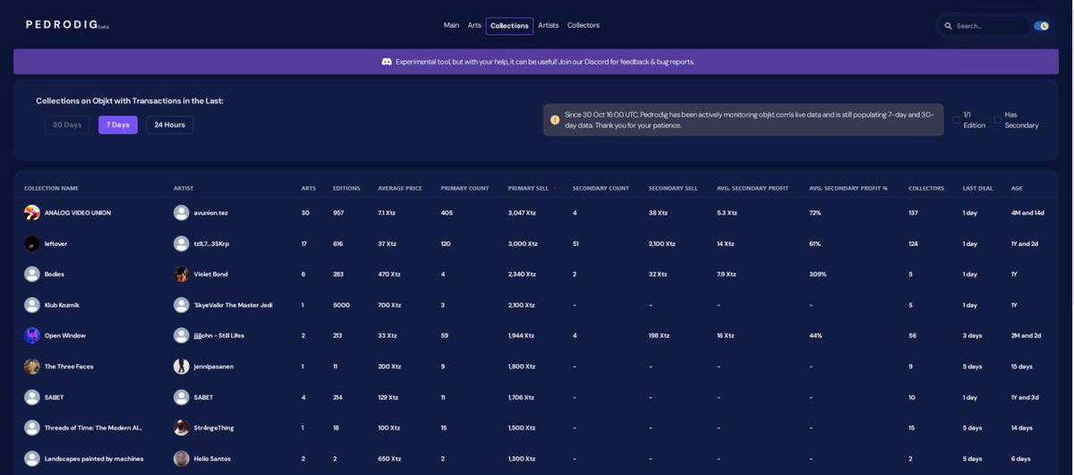
Task: Click the 2,100 Xtz secondary sell value
Action: [663, 243]
